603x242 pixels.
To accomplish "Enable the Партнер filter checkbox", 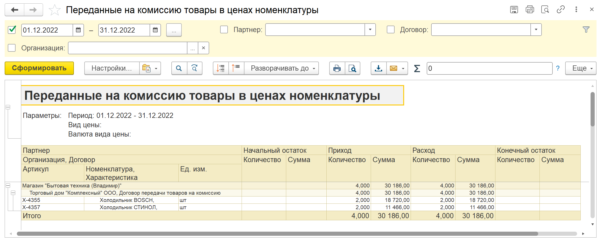I will click(224, 30).
